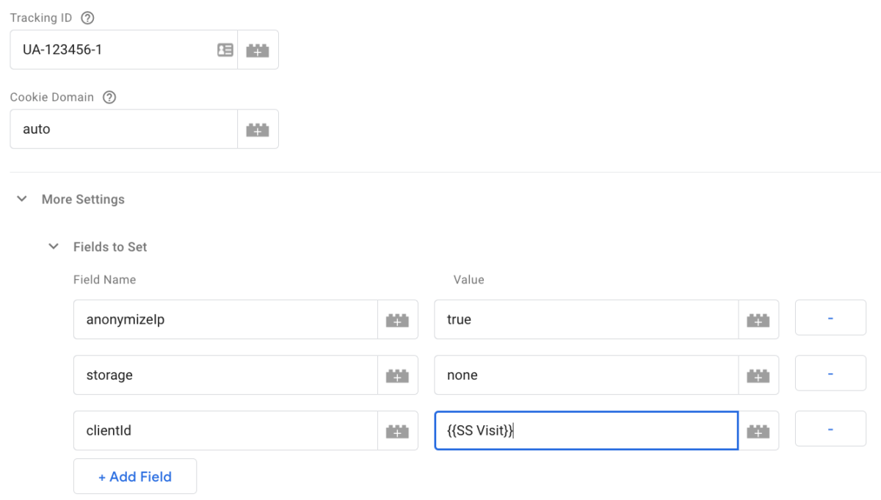Collapse the More Settings section
This screenshot has height=500, width=881.
[22, 199]
